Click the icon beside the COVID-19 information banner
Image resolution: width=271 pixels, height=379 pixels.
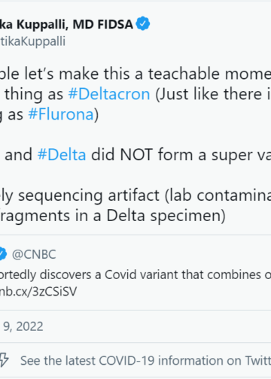4,360
